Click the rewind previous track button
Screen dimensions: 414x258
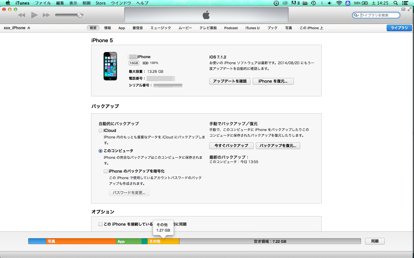click(x=22, y=15)
